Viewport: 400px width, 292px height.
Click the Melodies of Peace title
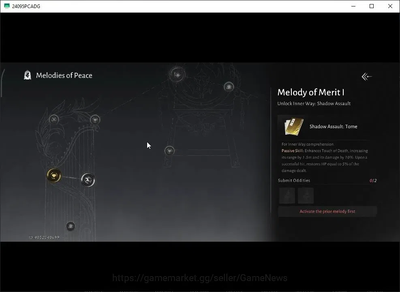pos(64,75)
